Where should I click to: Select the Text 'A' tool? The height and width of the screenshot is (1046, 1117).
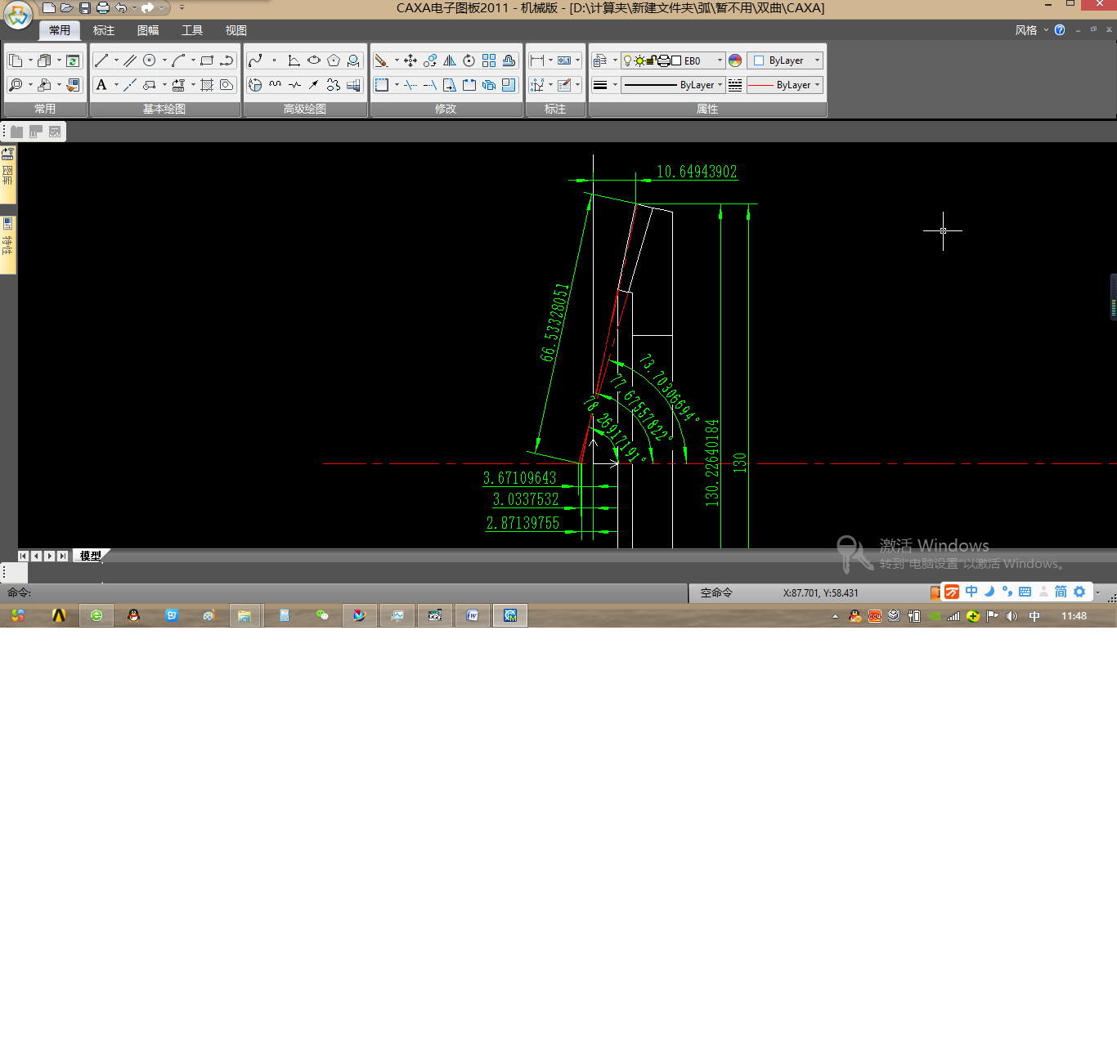101,85
